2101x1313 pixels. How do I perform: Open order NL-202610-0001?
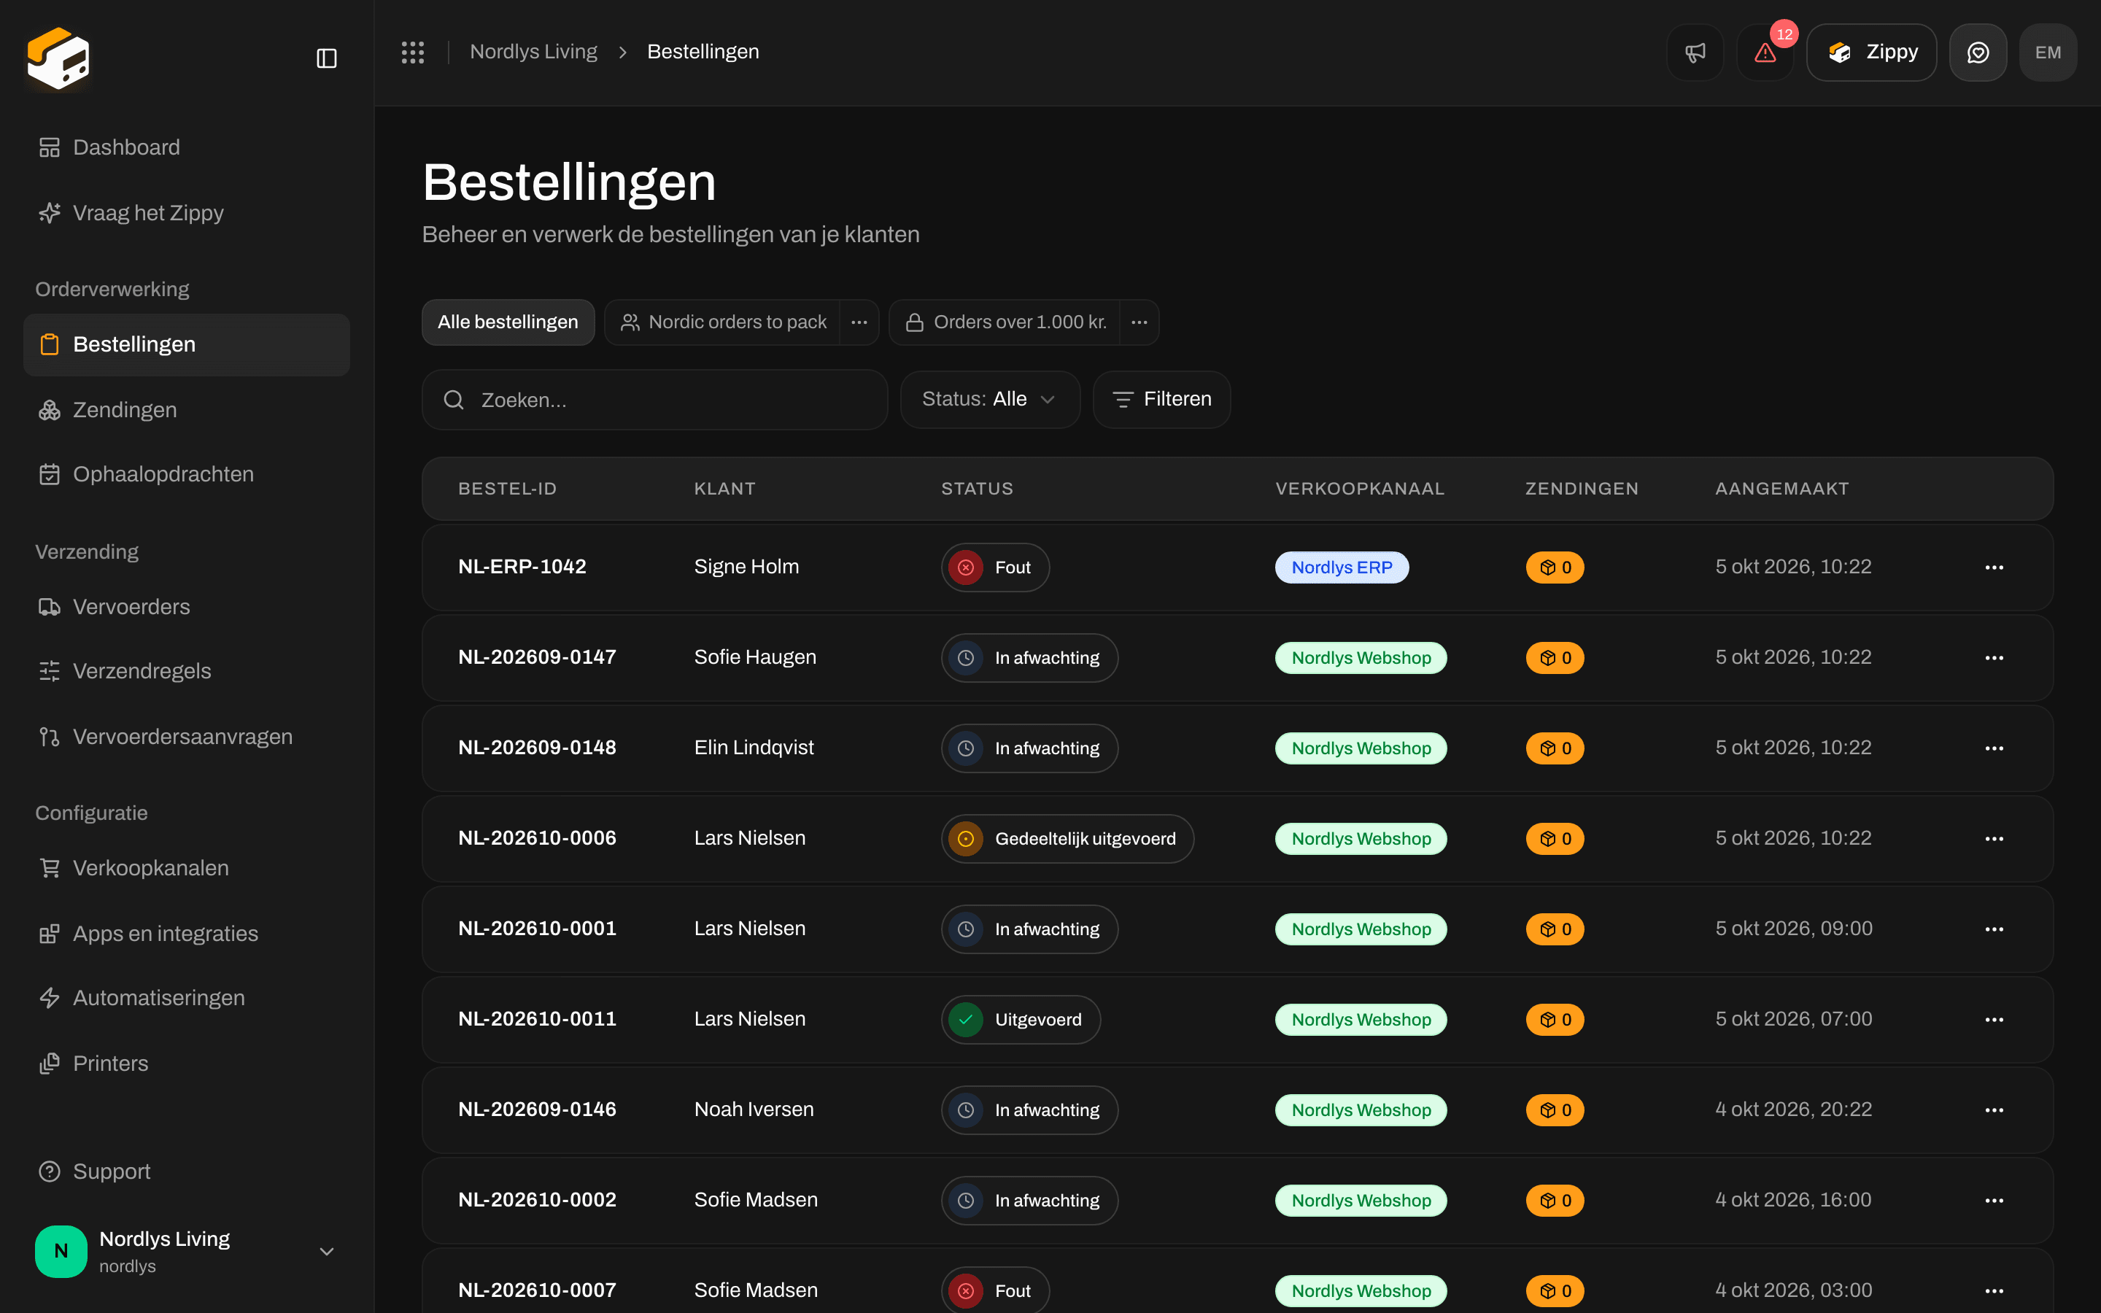(536, 929)
